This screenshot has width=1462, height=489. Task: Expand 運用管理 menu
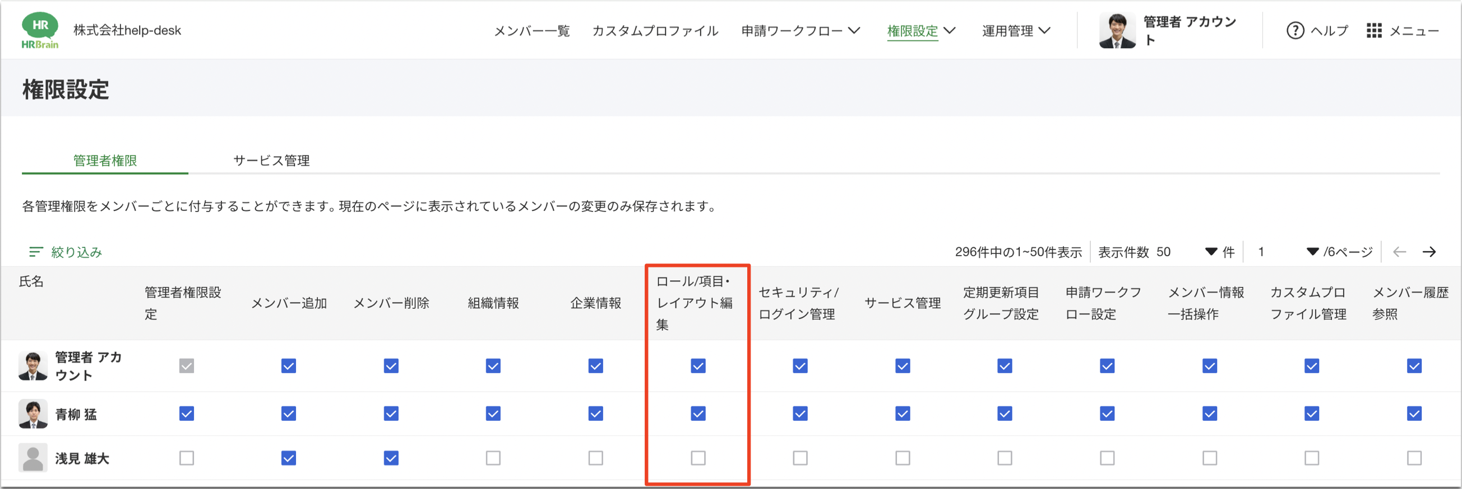1015,31
